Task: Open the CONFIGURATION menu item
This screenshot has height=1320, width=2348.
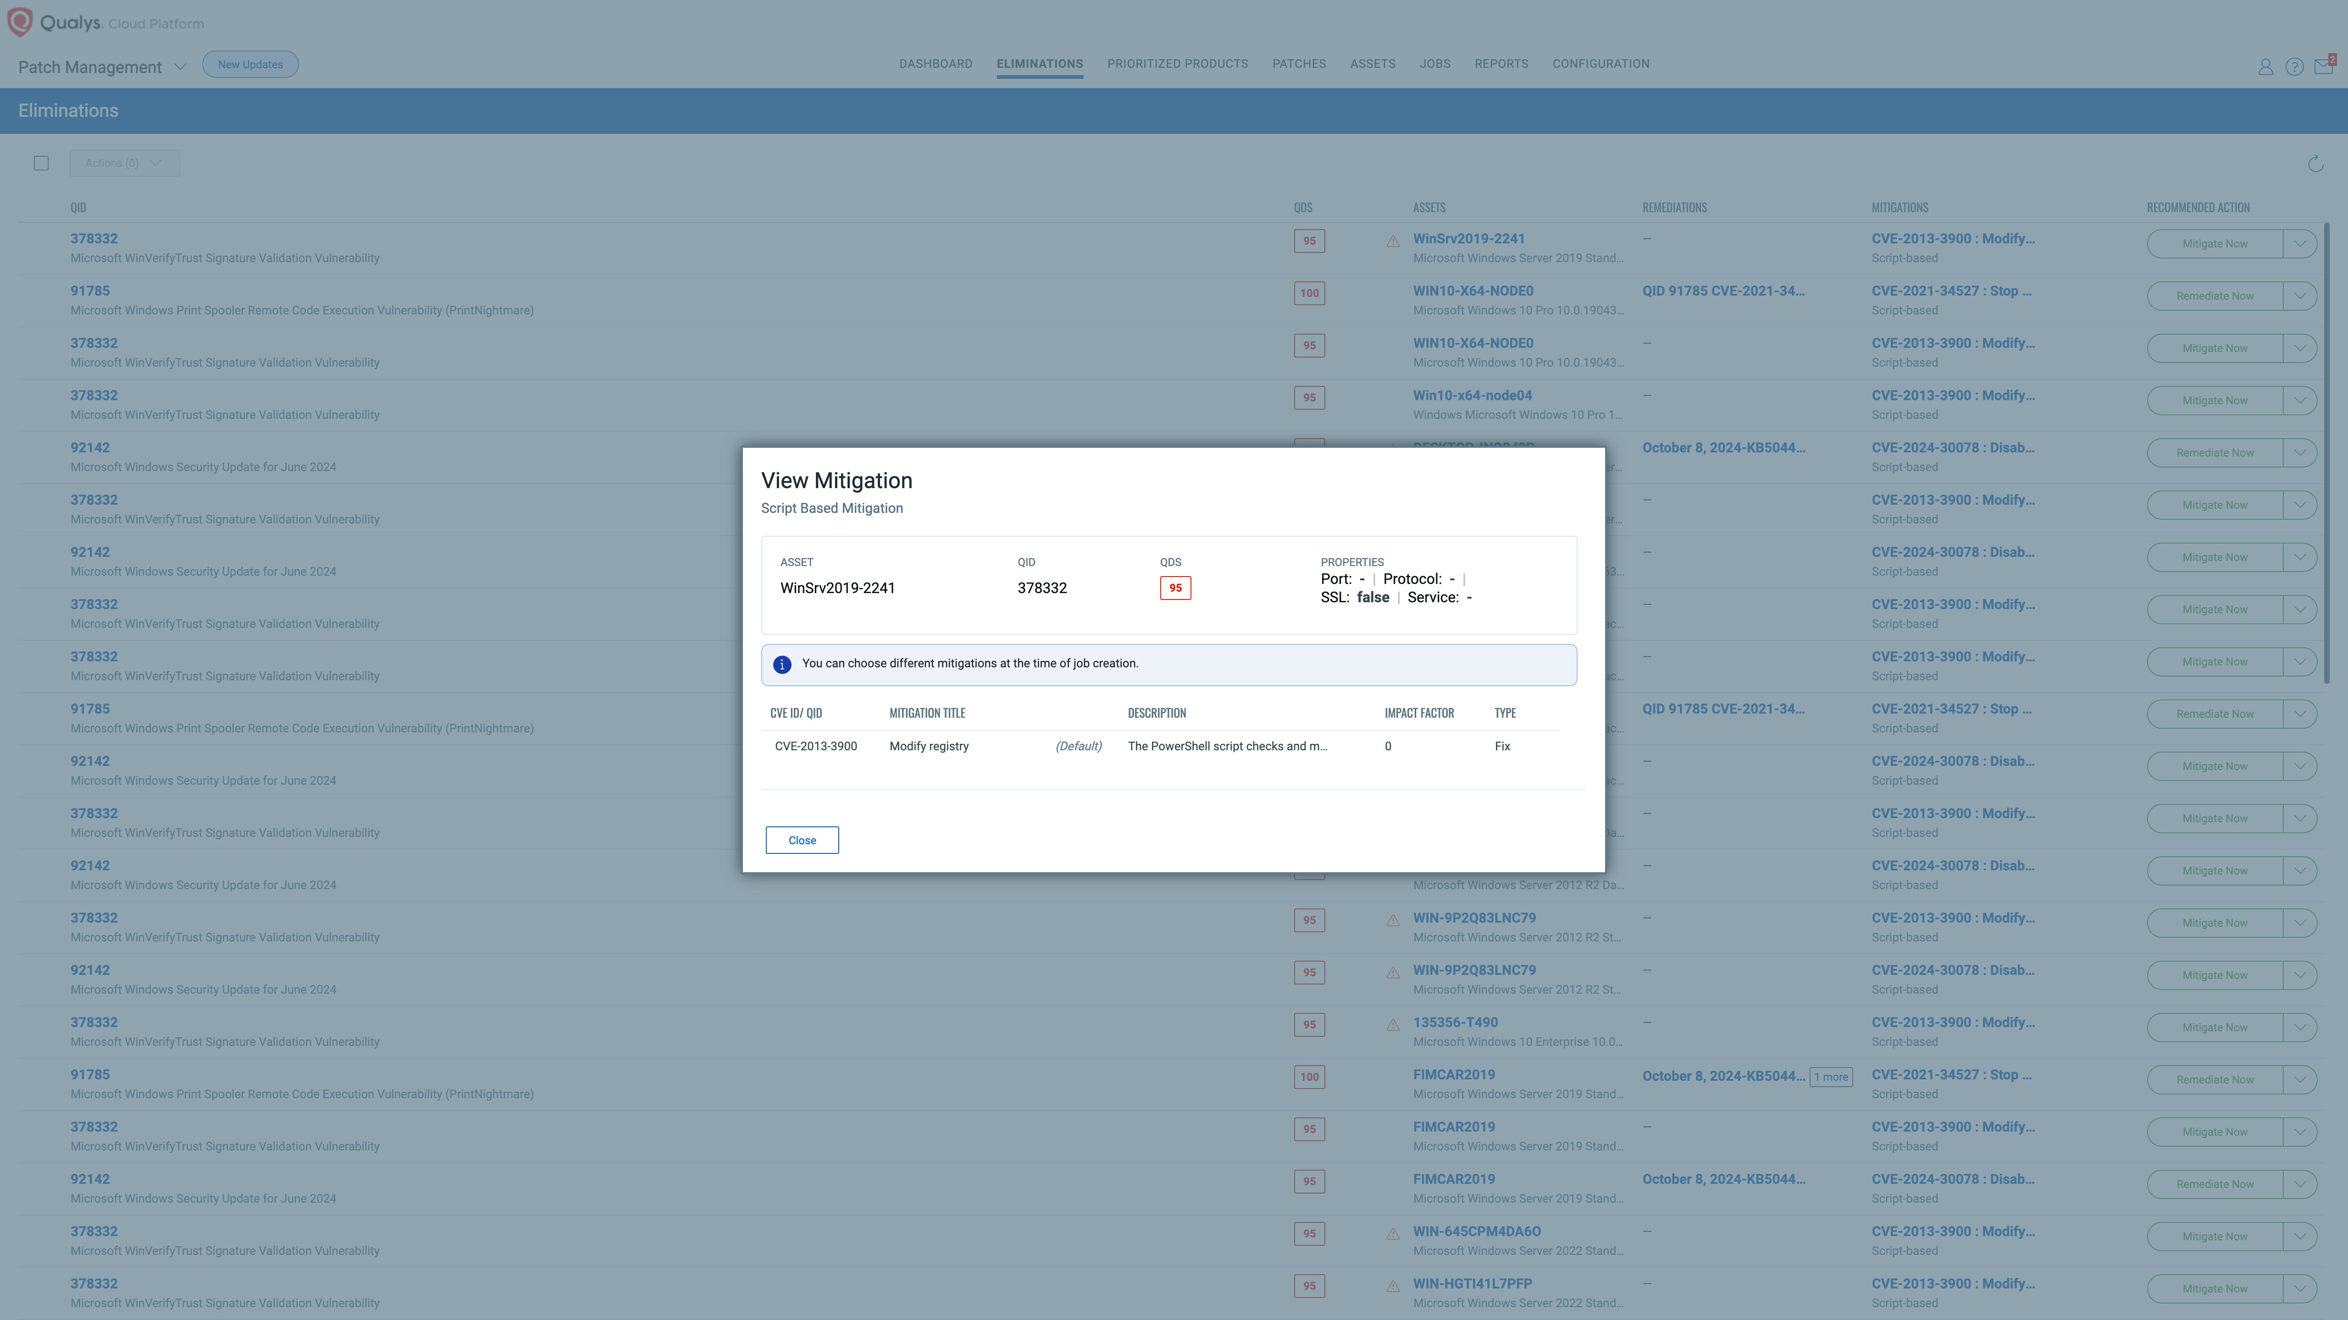Action: [x=1601, y=64]
